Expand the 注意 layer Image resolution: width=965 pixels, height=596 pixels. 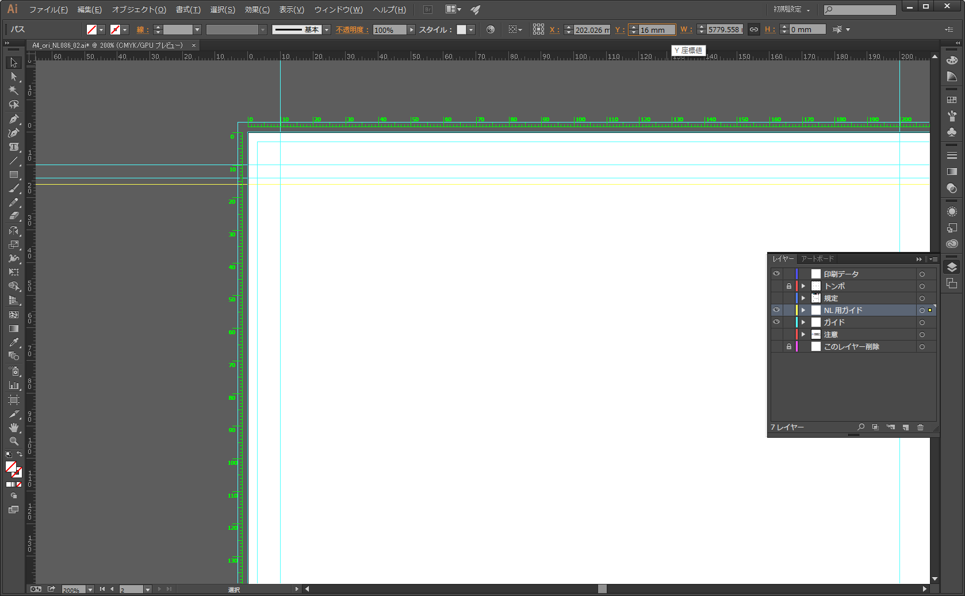[x=803, y=334]
